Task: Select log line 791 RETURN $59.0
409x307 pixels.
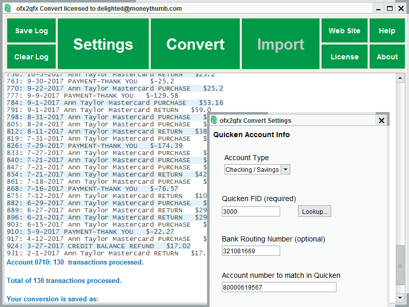Action: coord(109,110)
